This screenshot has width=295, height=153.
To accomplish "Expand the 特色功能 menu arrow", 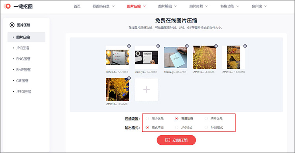I will (x=238, y=6).
